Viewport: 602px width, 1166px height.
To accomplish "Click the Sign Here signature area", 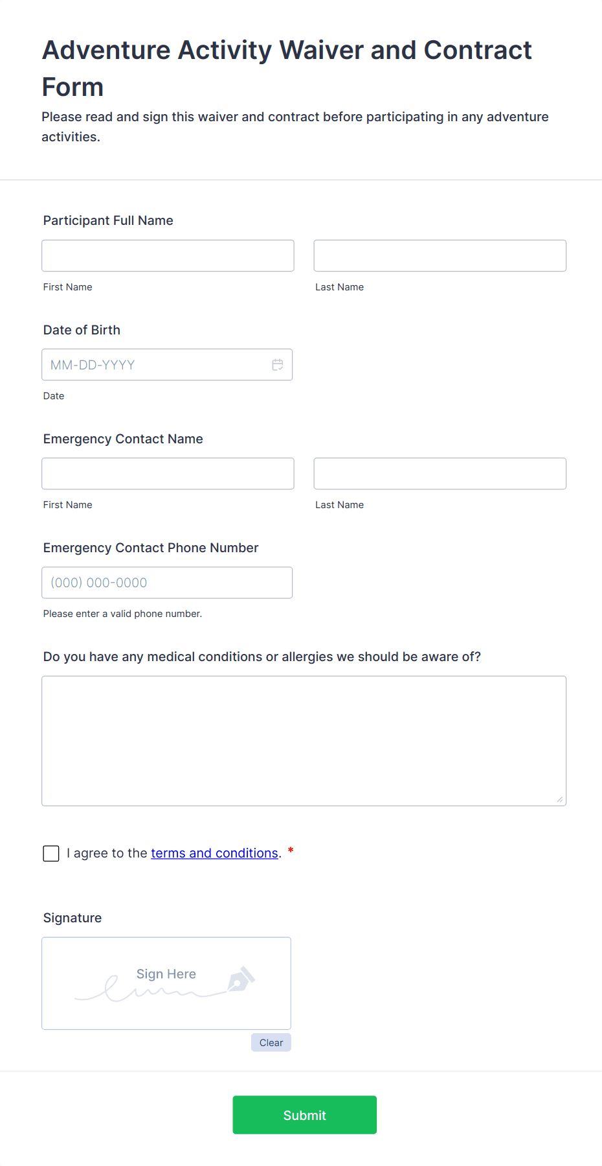I will [166, 983].
